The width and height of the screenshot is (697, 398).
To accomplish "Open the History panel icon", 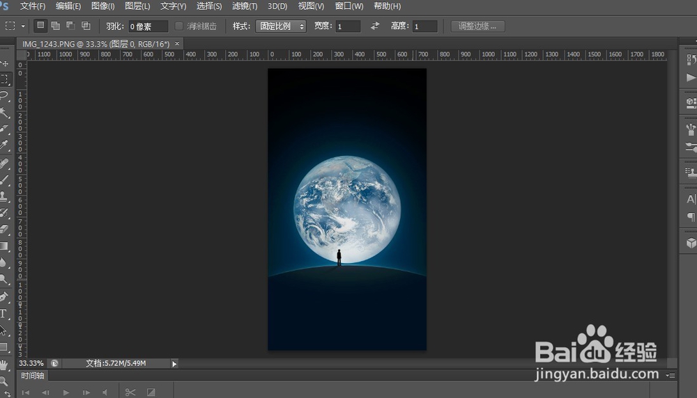I will tap(691, 59).
